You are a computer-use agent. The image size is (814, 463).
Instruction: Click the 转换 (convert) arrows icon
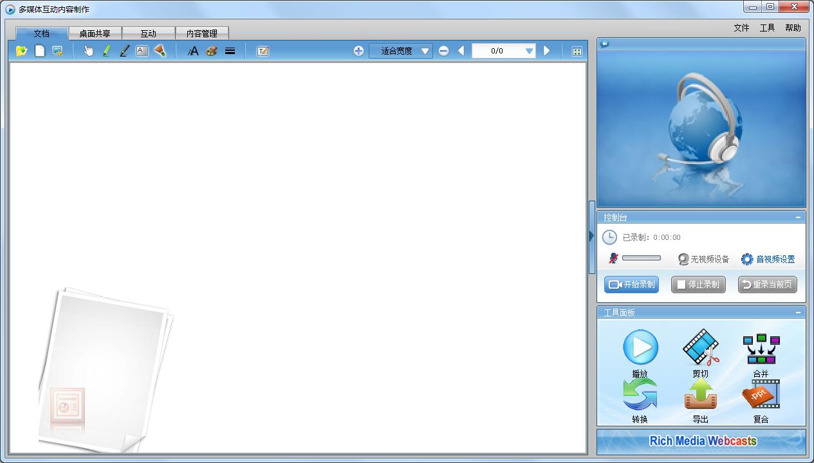(640, 394)
